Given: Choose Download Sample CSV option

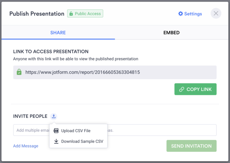Looking at the screenshot, I should [82, 142].
